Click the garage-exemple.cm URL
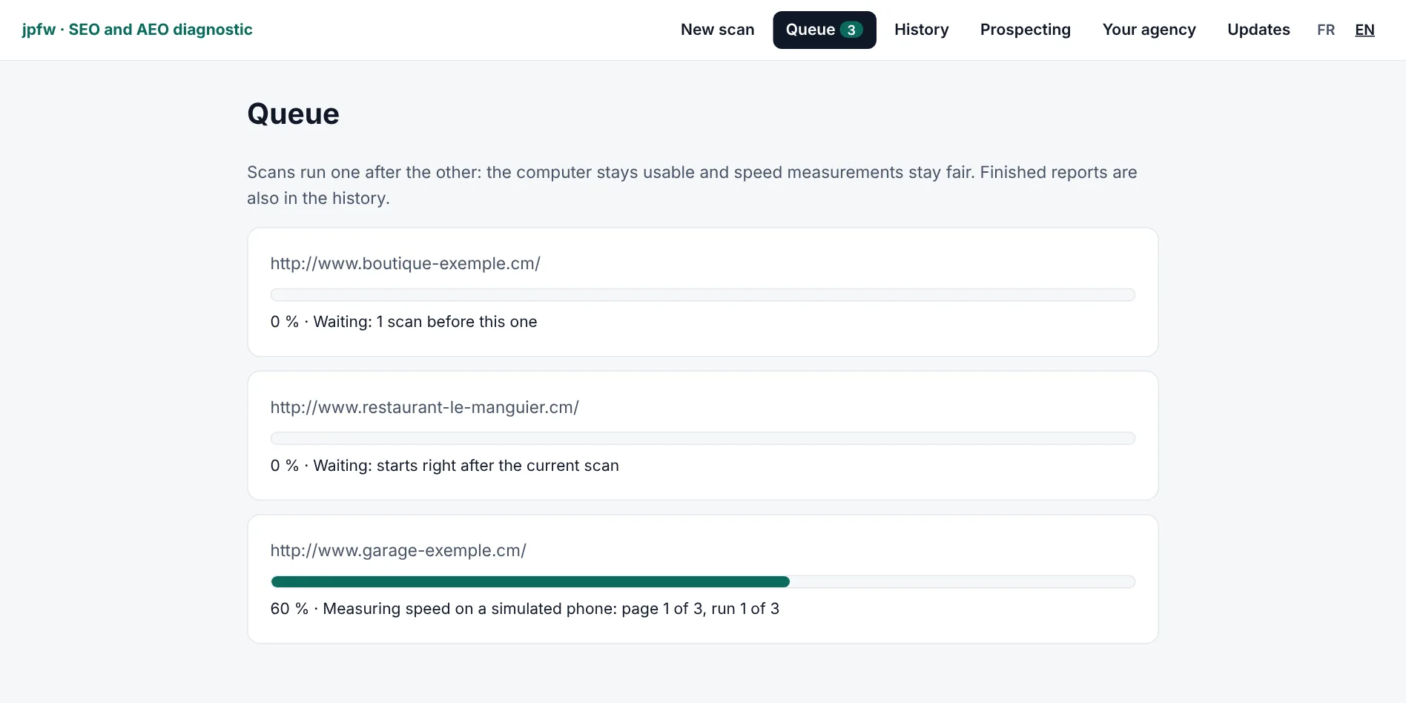 click(398, 550)
